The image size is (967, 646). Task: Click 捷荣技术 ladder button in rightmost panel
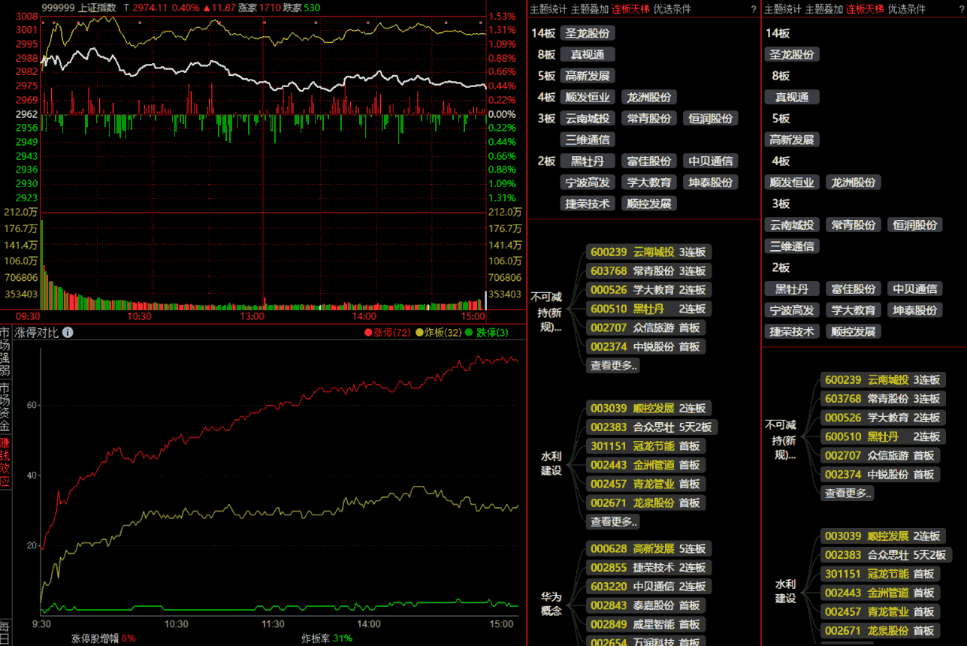792,331
